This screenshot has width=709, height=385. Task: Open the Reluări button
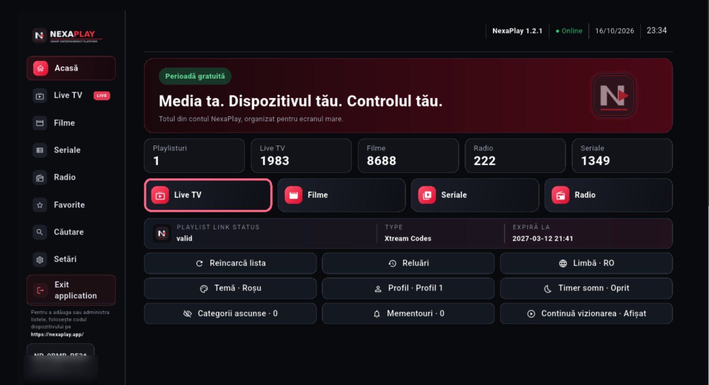pyautogui.click(x=408, y=263)
